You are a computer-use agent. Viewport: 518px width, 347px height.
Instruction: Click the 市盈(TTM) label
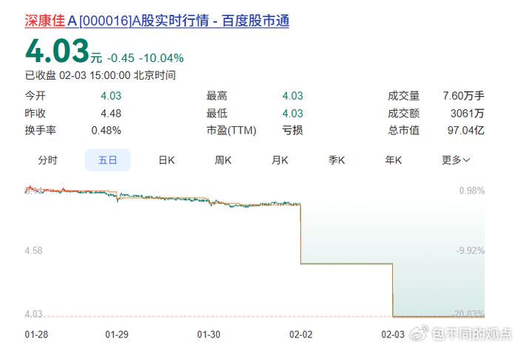(x=232, y=131)
